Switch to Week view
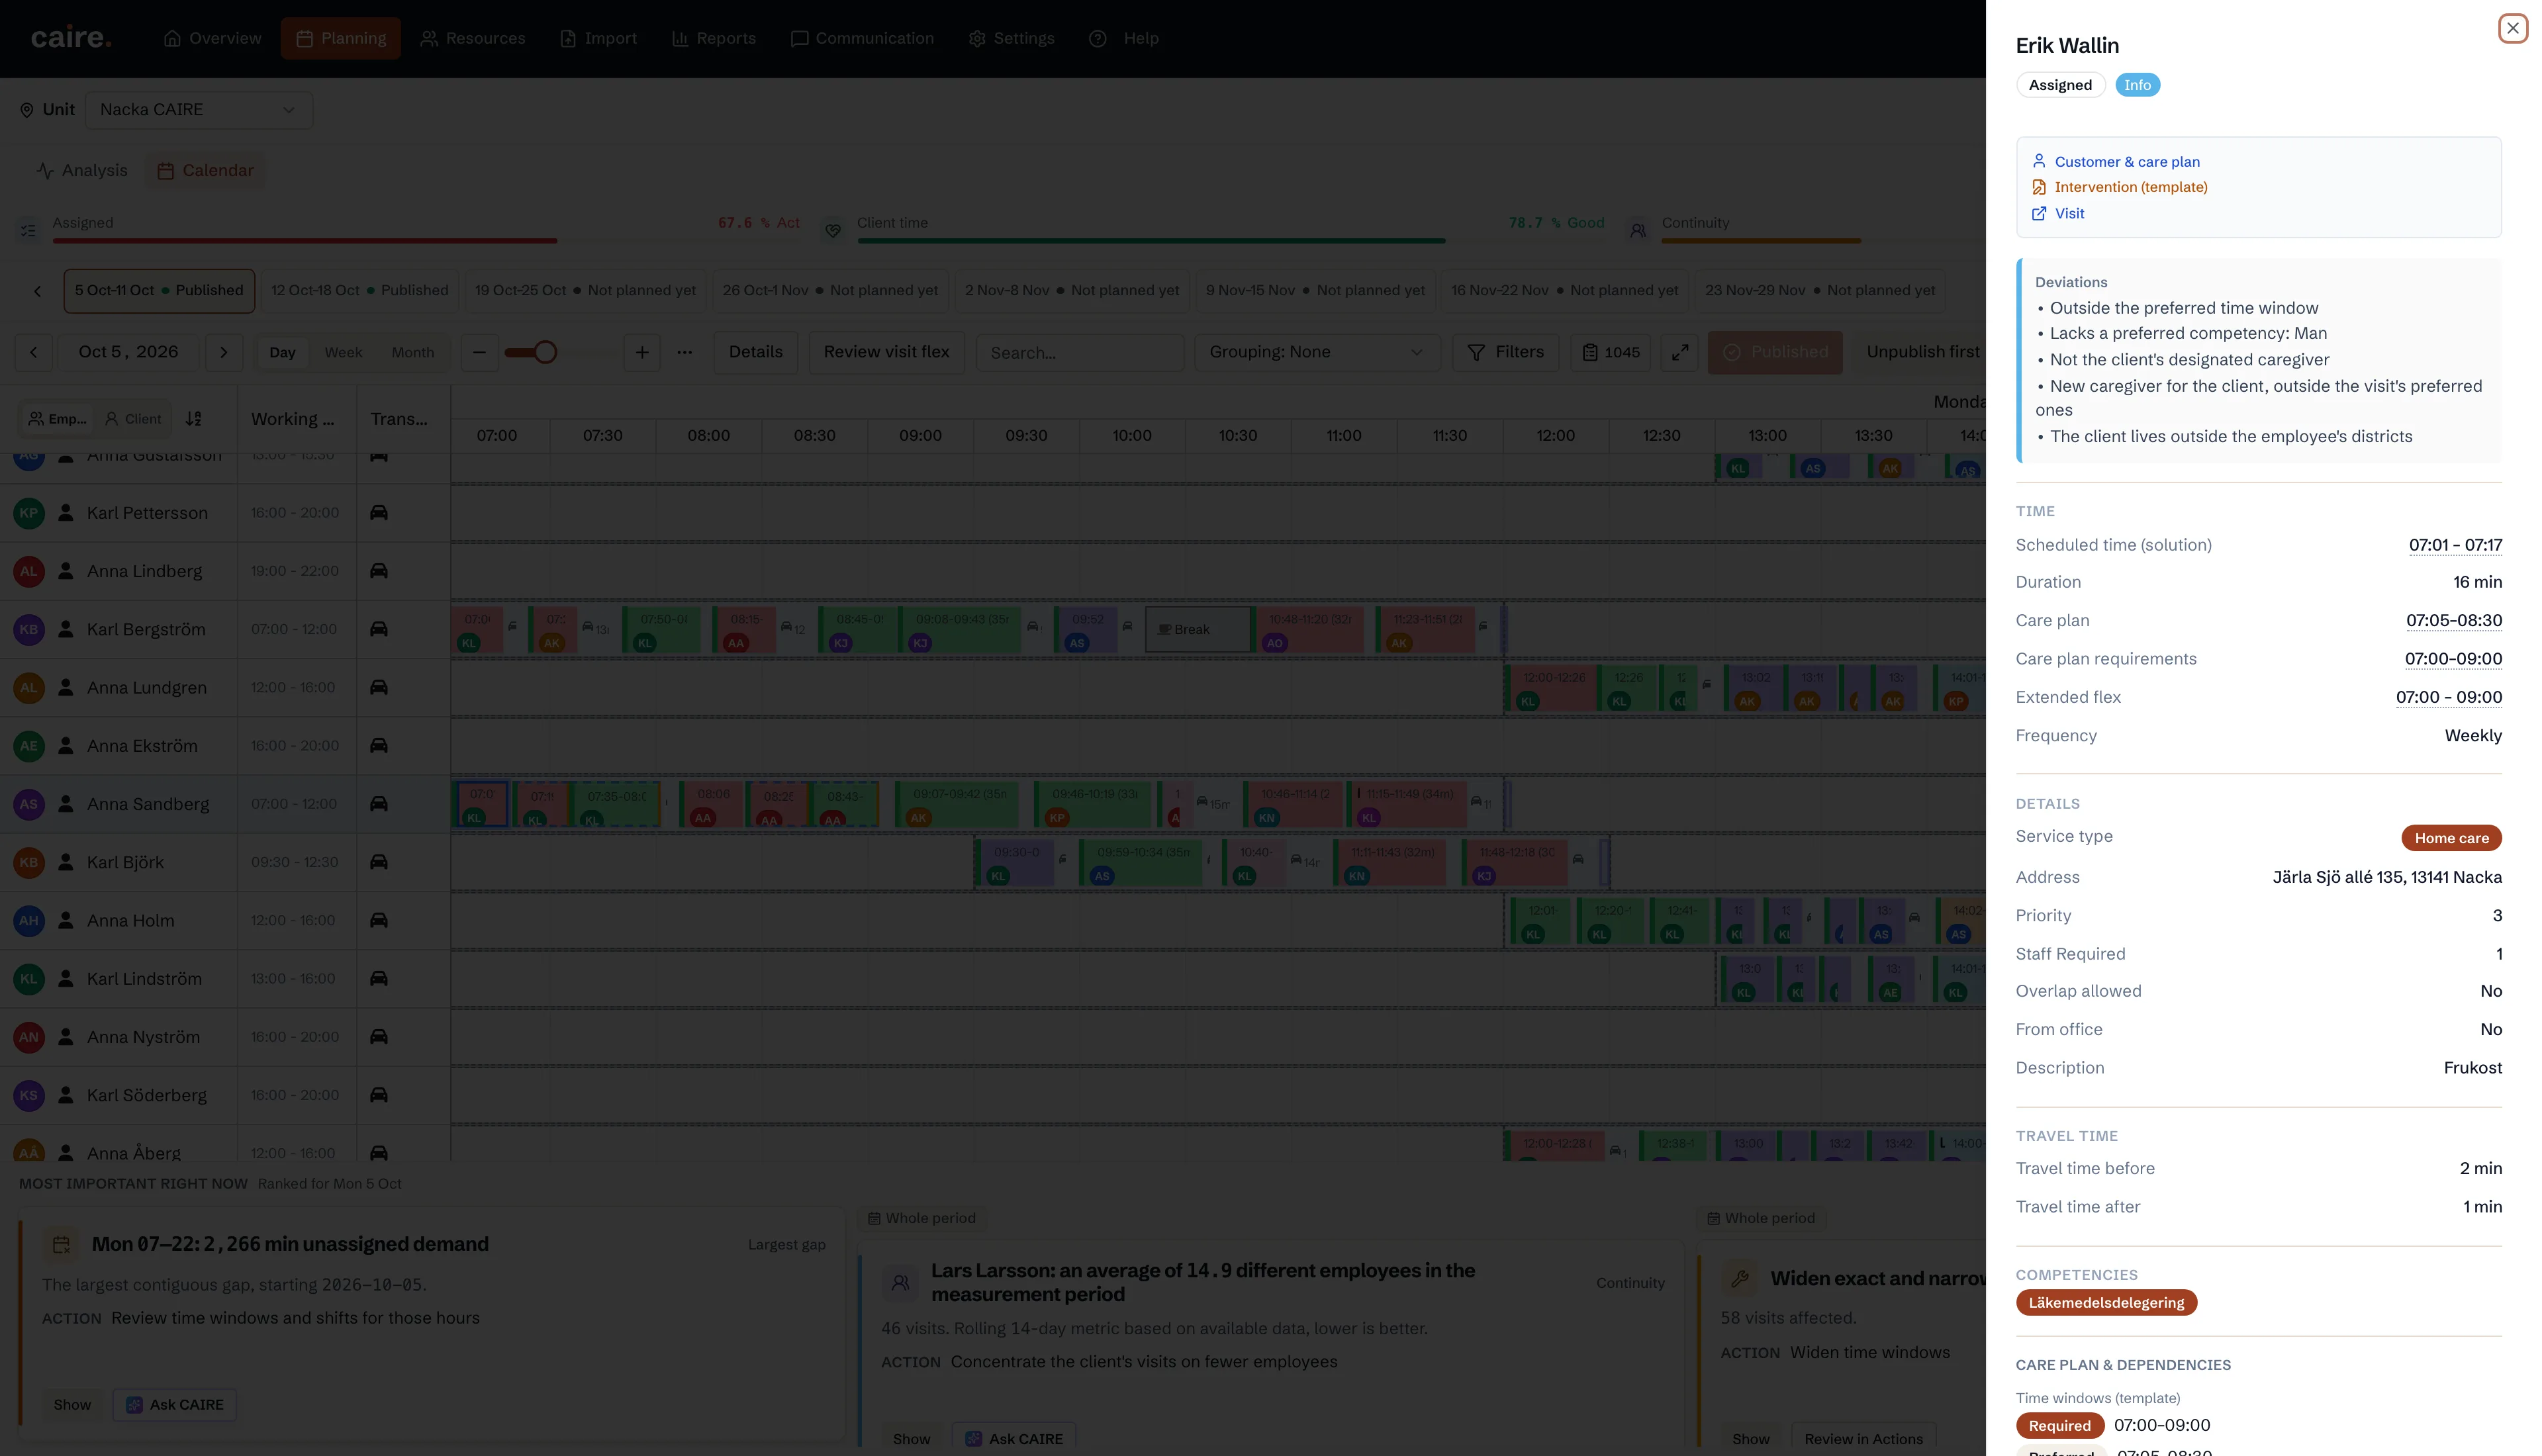Image resolution: width=2542 pixels, height=1456 pixels. click(343, 352)
